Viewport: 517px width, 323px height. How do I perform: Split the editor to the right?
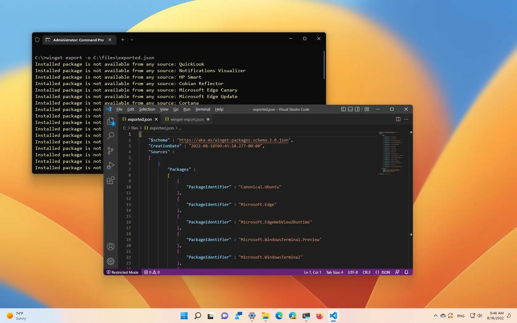tap(398, 119)
